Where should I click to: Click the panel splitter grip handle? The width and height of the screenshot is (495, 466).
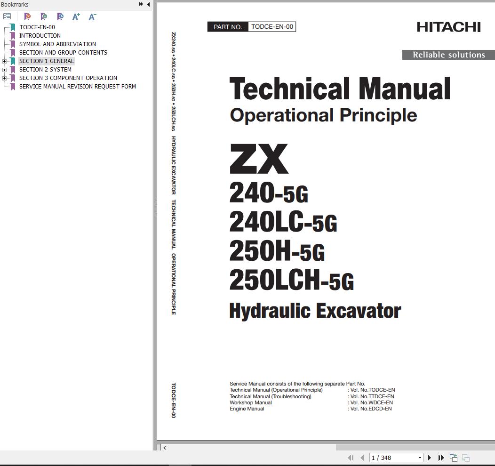[155, 207]
